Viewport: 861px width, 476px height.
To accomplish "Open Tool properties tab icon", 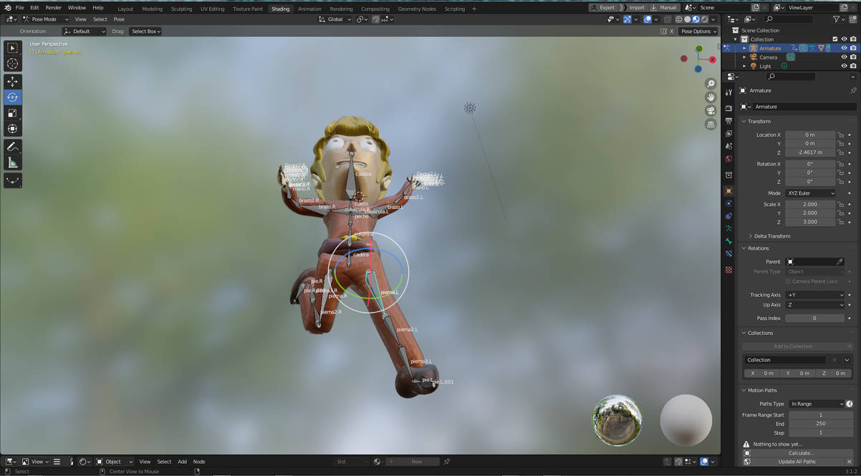I will click(x=728, y=92).
